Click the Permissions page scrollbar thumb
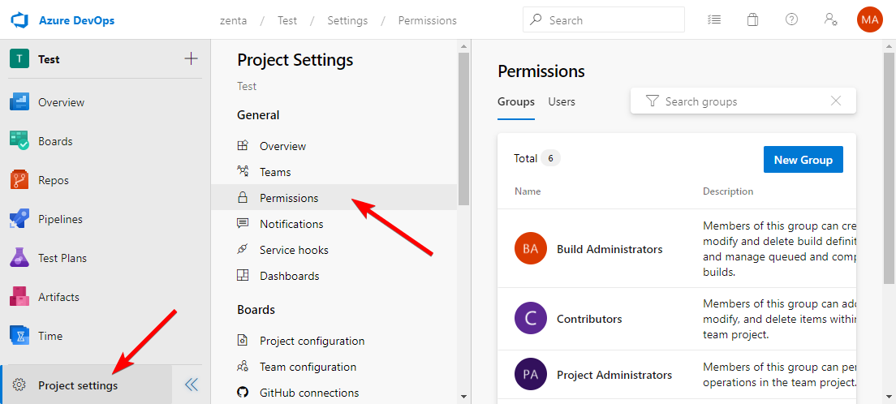This screenshot has width=896, height=404. pyautogui.click(x=890, y=169)
